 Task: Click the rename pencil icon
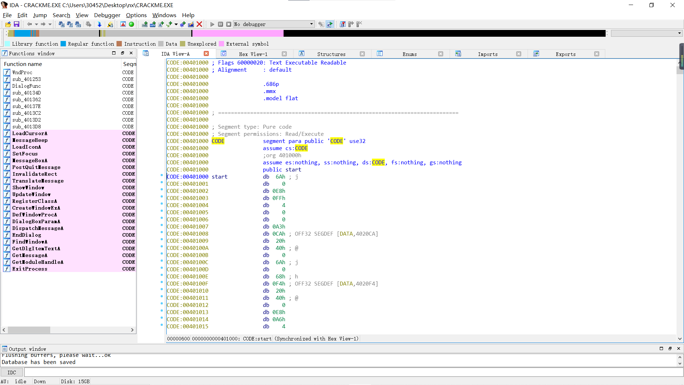[x=191, y=24]
